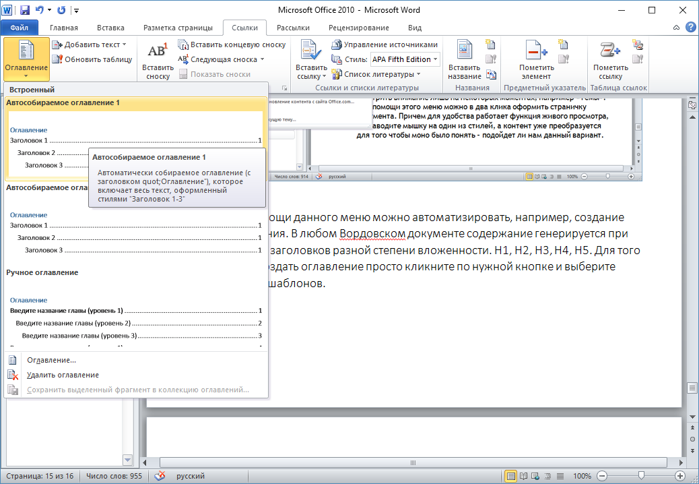Screen dimensions: 699x484
Task: Open the Файл menu
Action: point(20,28)
